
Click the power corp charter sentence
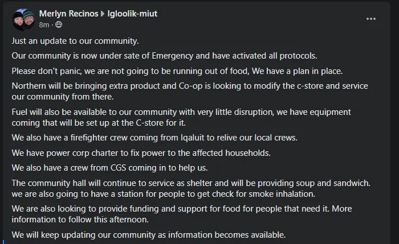pyautogui.click(x=141, y=153)
